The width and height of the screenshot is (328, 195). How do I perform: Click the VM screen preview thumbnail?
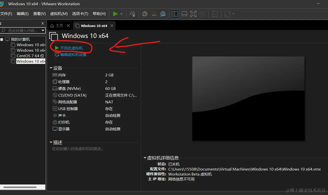coord(248,98)
